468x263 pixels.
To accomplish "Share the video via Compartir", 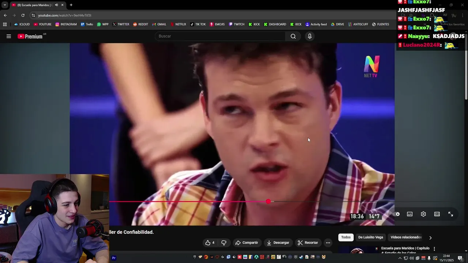I will tap(247, 243).
